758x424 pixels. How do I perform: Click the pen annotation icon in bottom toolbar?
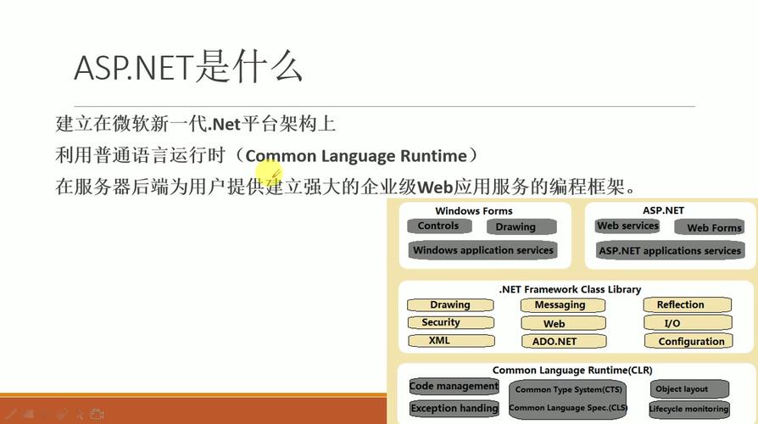point(11,414)
